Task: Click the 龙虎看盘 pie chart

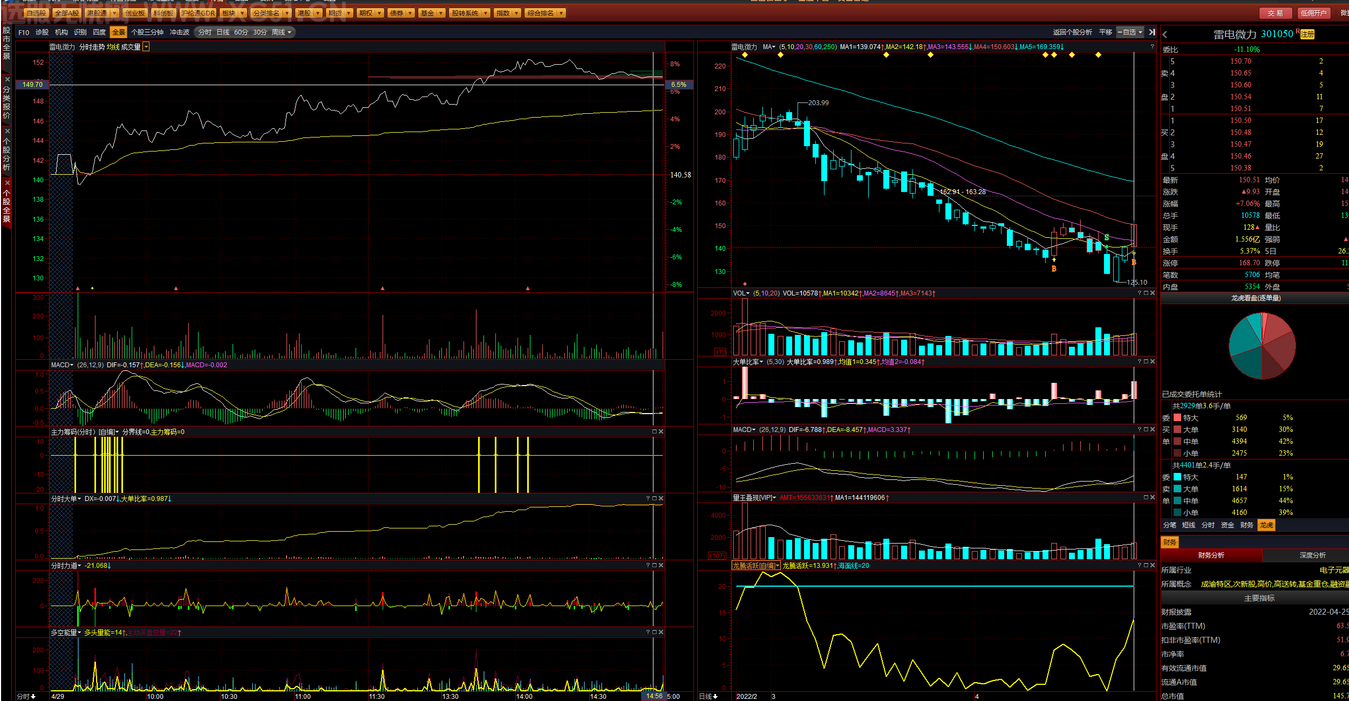Action: [1262, 346]
